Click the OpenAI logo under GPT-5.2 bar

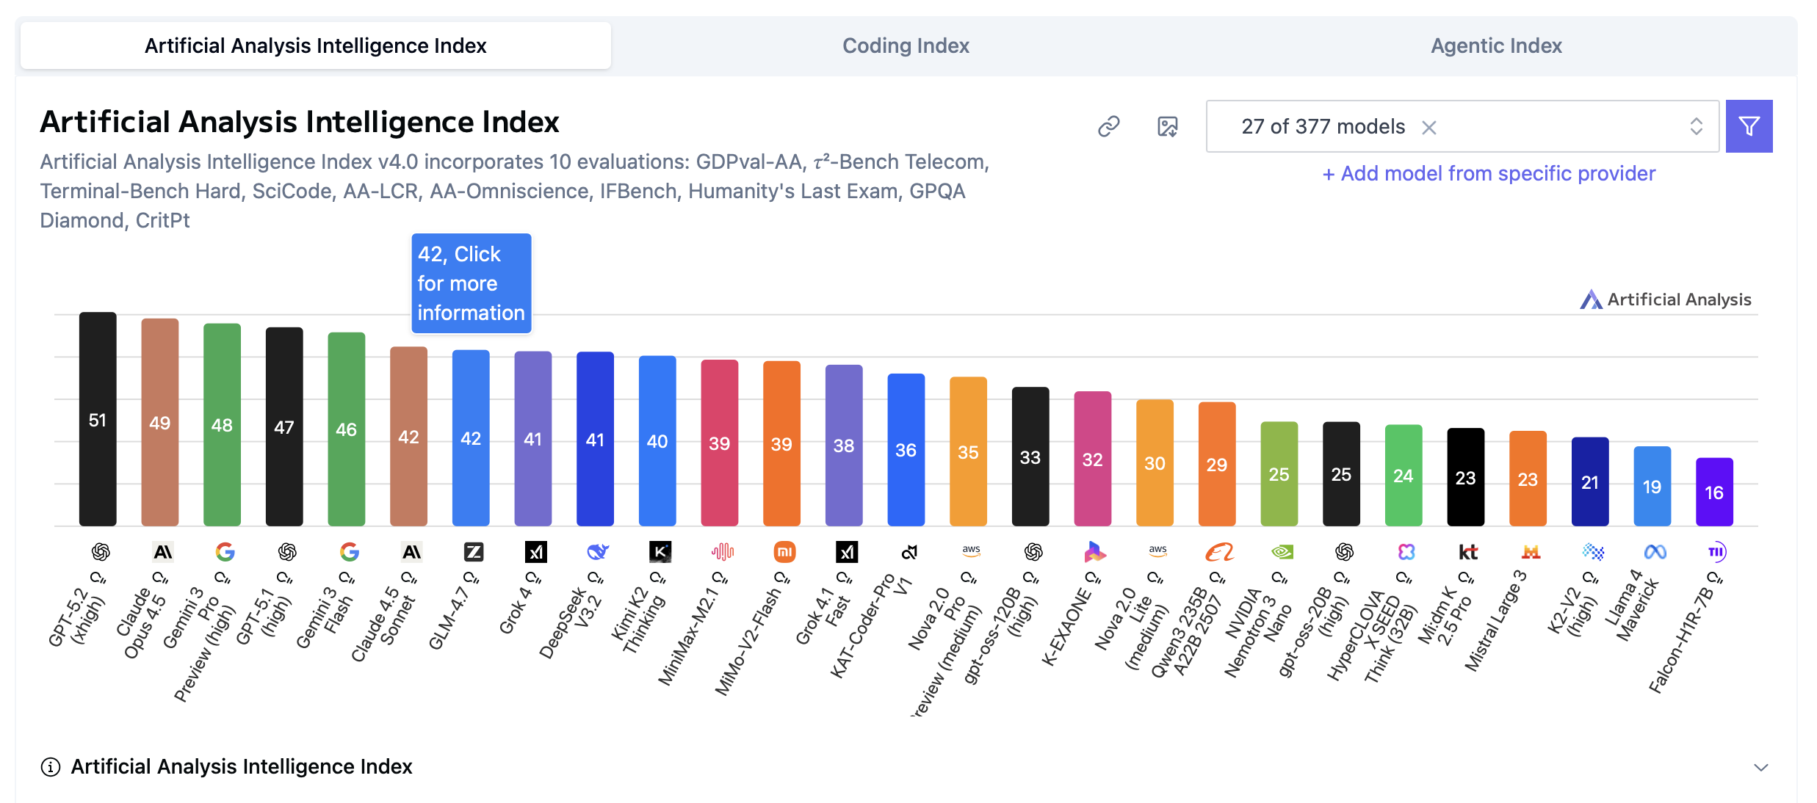(x=100, y=552)
